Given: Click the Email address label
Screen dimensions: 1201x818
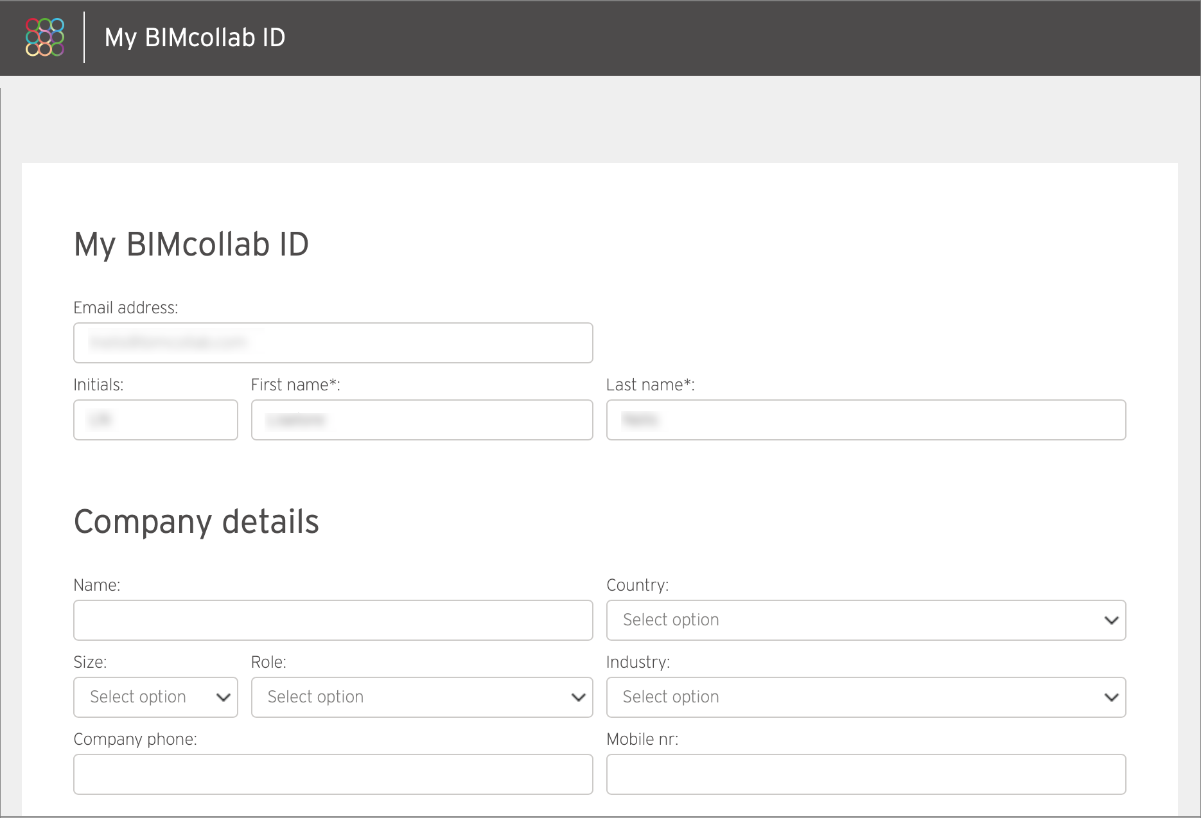Looking at the screenshot, I should [126, 308].
